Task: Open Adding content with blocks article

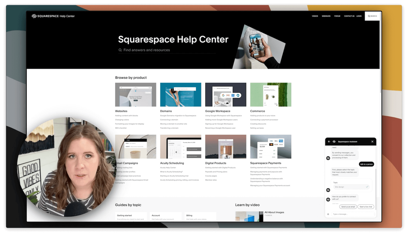Action: coord(126,116)
